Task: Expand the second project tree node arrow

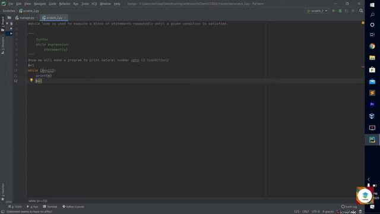Action: (11, 29)
